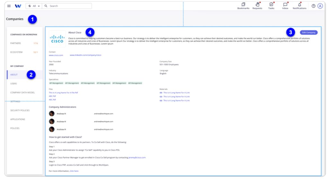Click the Search input field

(67, 6)
